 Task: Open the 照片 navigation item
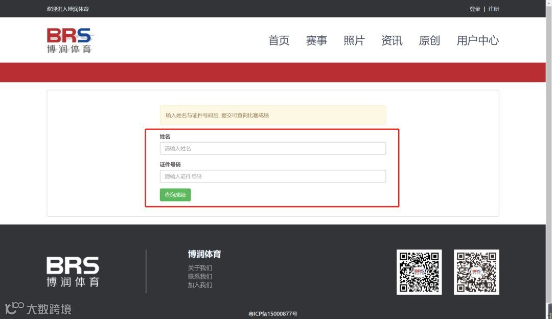(354, 40)
